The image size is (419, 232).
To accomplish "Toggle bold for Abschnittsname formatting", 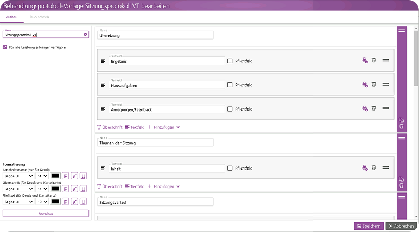I will (65, 176).
